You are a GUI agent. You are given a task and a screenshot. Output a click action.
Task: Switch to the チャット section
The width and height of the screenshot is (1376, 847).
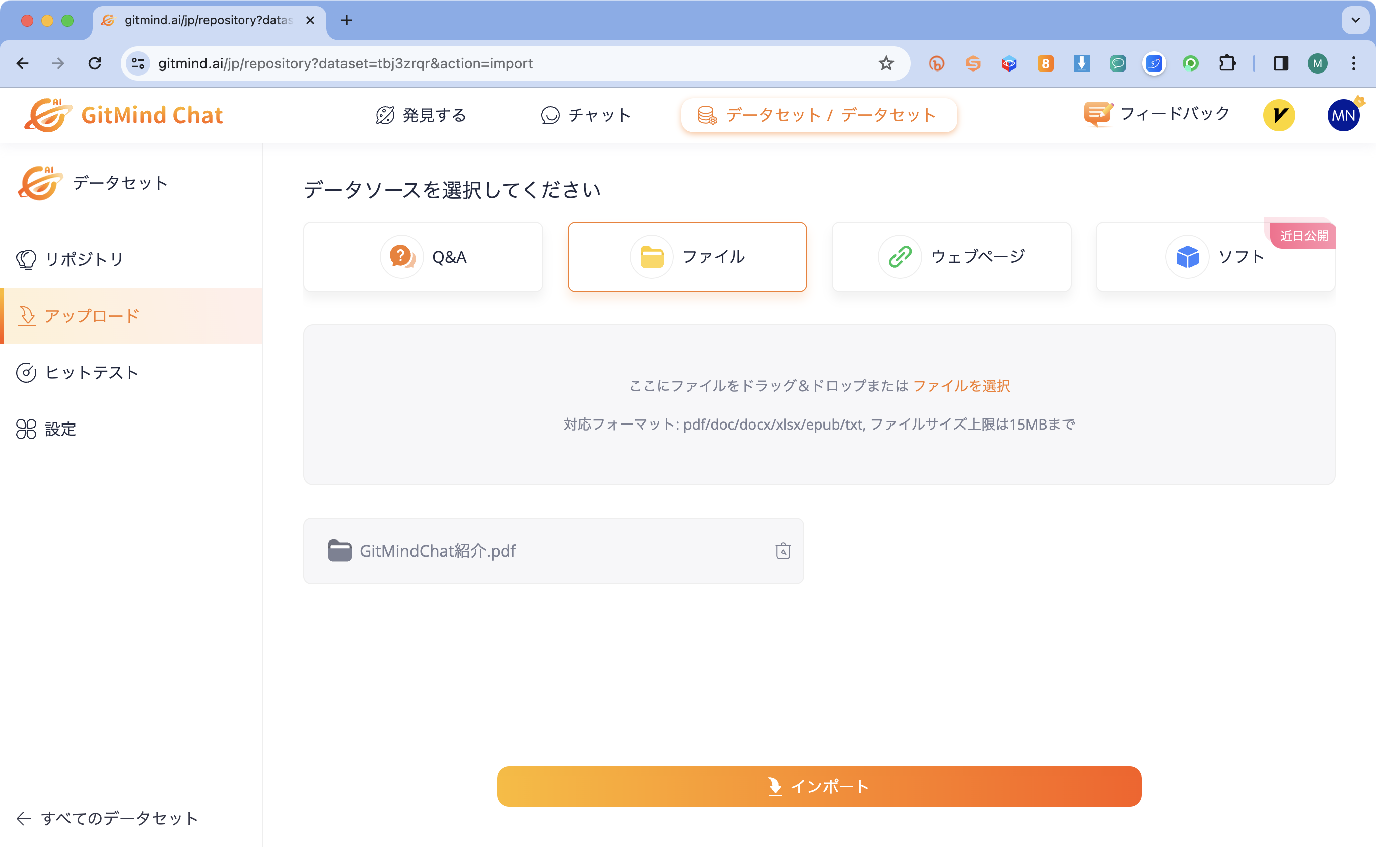585,115
